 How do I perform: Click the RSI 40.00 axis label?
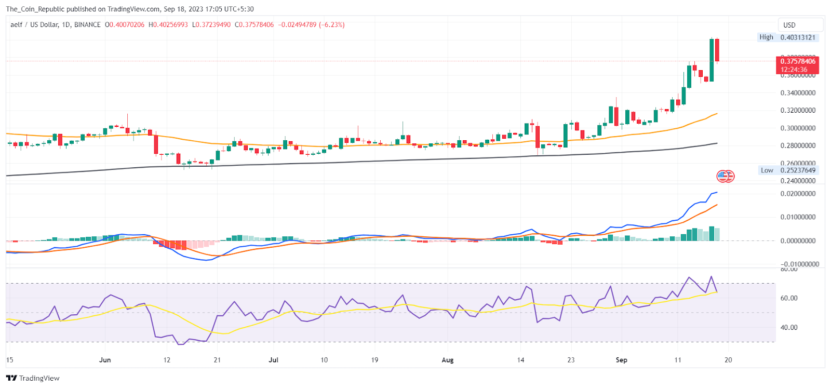tap(789, 328)
